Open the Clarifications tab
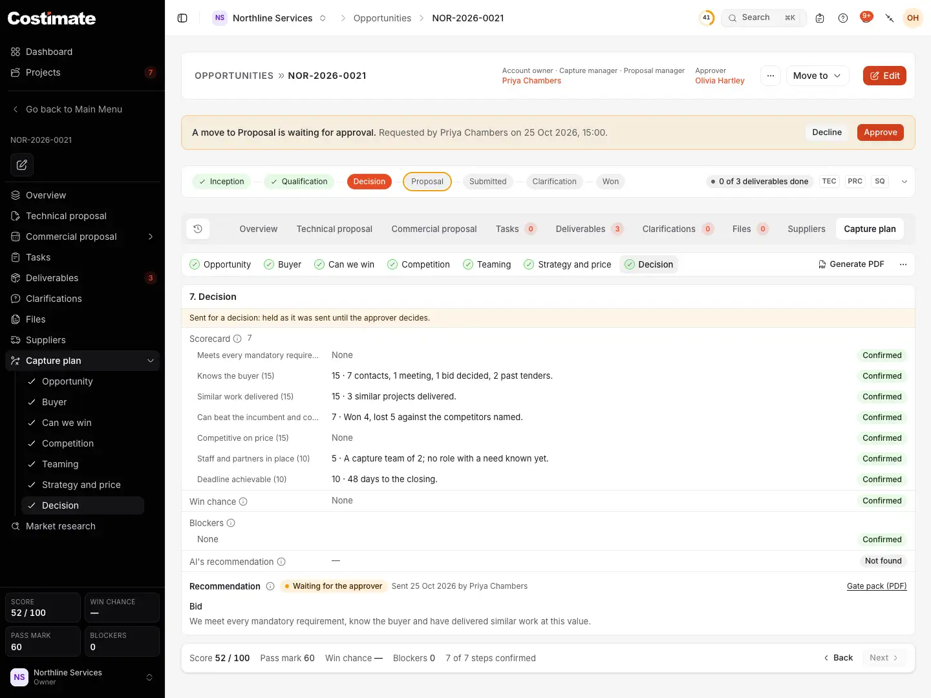The image size is (931, 698). click(678, 229)
